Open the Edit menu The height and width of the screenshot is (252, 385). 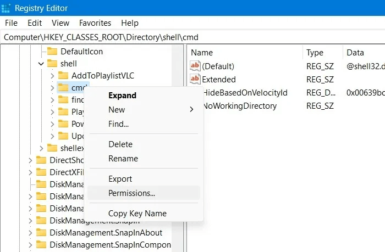[x=35, y=23]
